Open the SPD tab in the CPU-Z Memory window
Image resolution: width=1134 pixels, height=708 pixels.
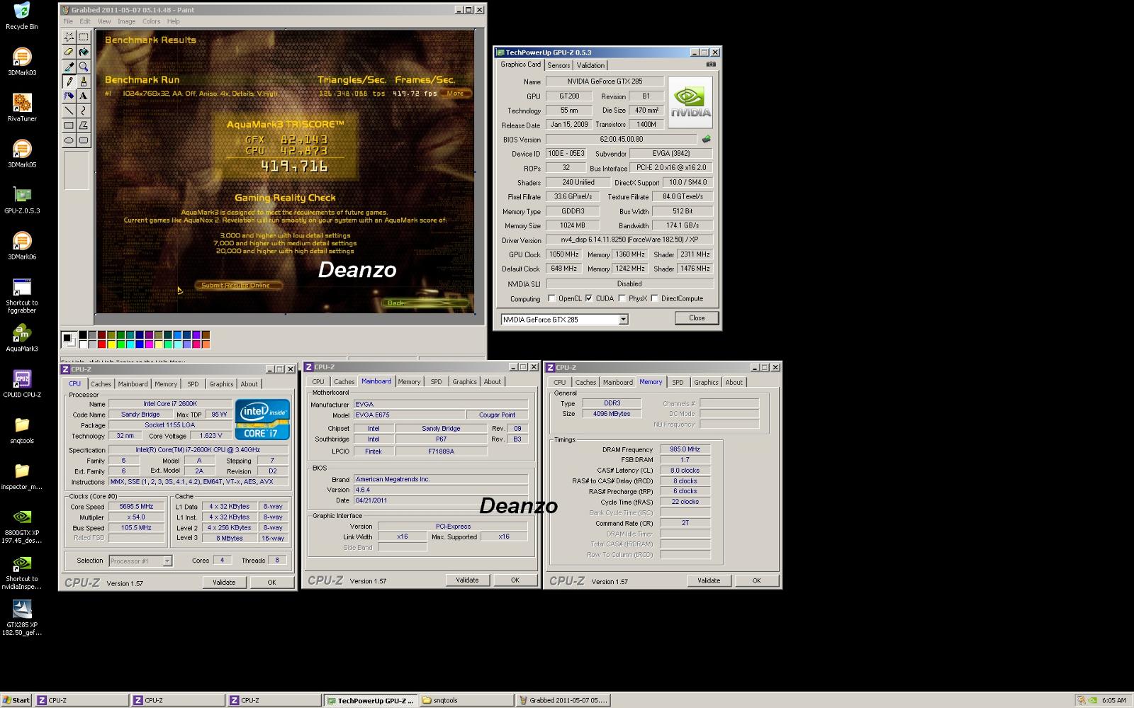click(678, 382)
